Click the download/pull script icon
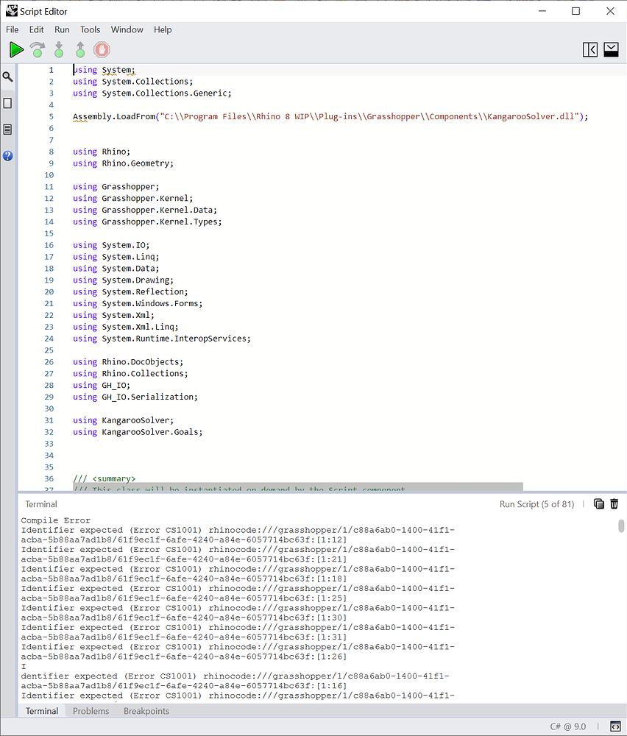627x736 pixels. [58, 49]
